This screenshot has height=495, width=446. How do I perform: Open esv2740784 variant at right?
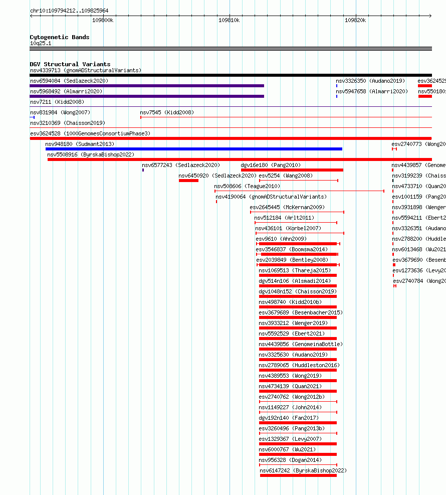[419, 281]
